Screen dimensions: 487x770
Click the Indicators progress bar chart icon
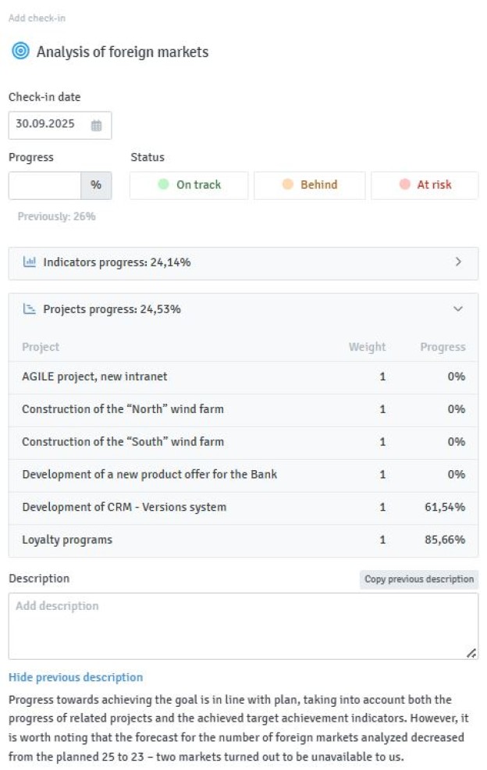click(x=30, y=262)
